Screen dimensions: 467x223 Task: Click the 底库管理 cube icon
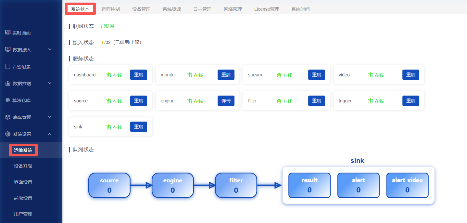[x=8, y=117]
